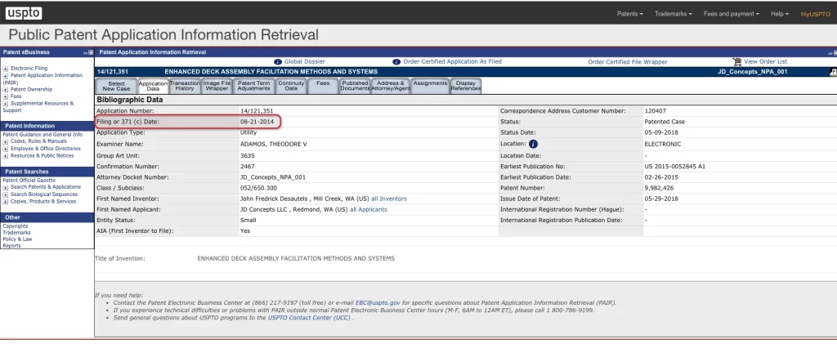Open the Fees and payment menu

pos(732,14)
